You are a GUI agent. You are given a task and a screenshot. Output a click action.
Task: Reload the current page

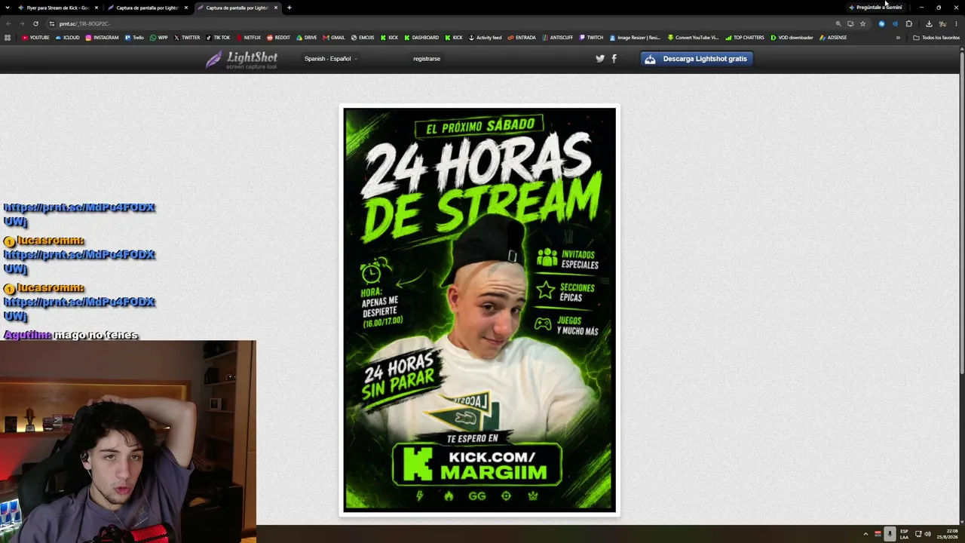click(35, 23)
